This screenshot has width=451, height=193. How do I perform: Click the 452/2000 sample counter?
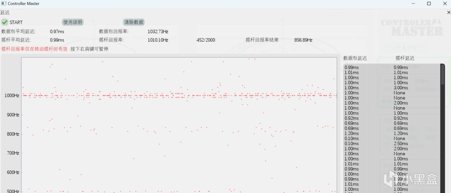[x=206, y=40]
